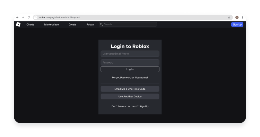The image size is (260, 137).
Task: Click the Login to Roblox heading
Action: [130, 46]
